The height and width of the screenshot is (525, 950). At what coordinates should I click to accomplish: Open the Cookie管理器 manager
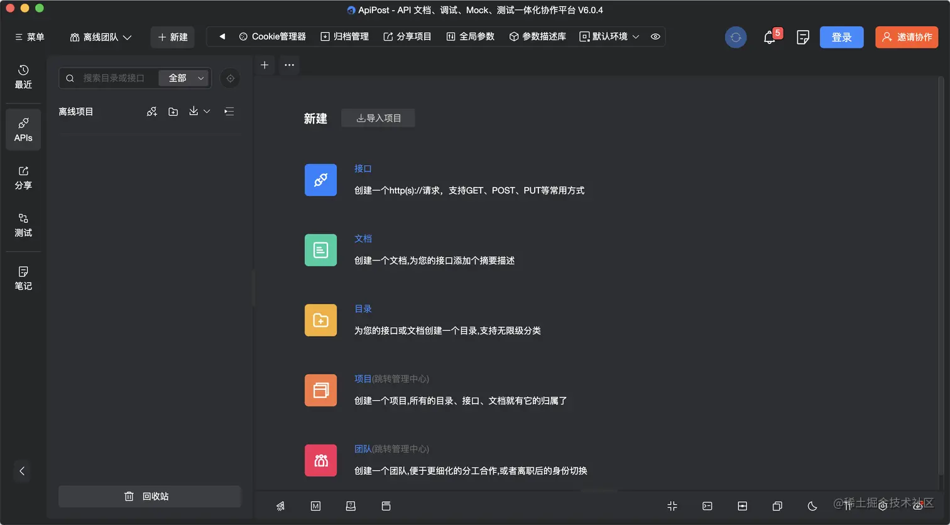pos(273,36)
